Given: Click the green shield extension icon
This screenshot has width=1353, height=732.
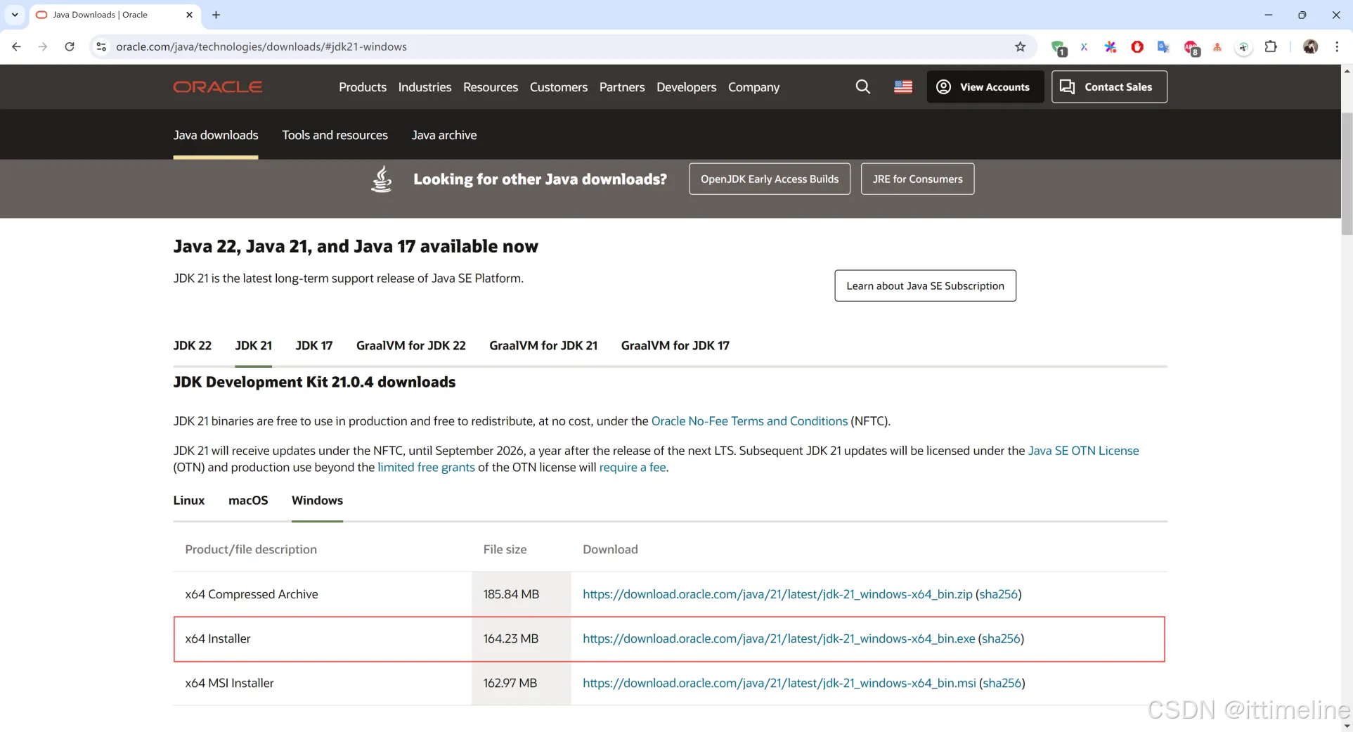Looking at the screenshot, I should tap(1059, 47).
